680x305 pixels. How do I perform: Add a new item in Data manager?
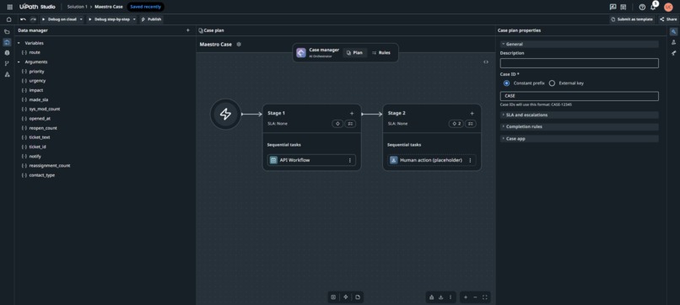tap(188, 30)
